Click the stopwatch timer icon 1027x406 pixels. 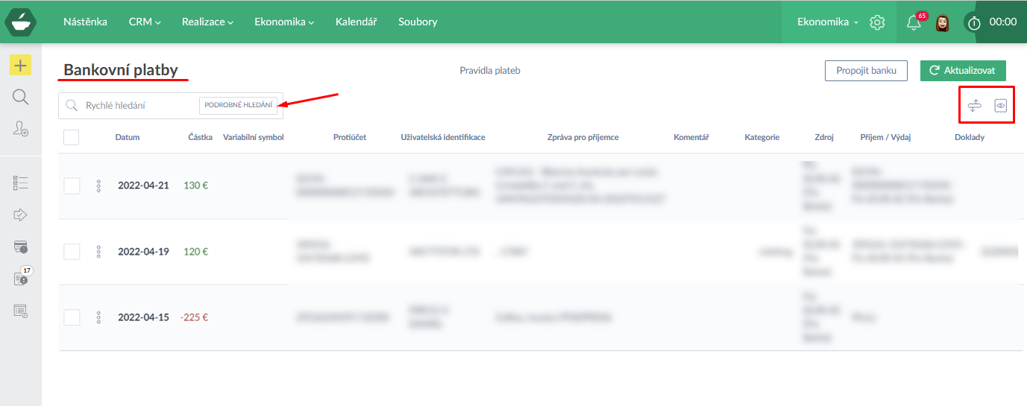point(974,23)
